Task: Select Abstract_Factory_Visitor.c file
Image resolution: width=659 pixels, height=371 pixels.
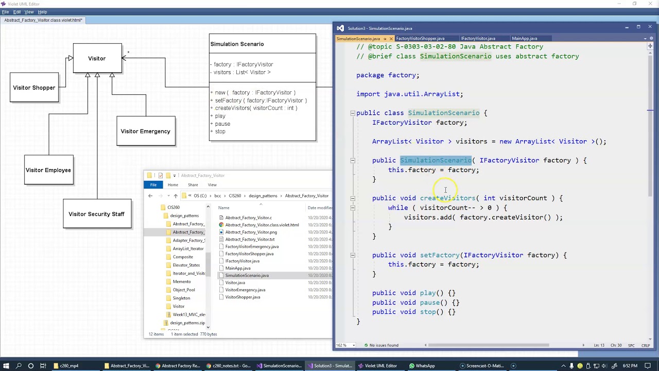Action: 248,218
